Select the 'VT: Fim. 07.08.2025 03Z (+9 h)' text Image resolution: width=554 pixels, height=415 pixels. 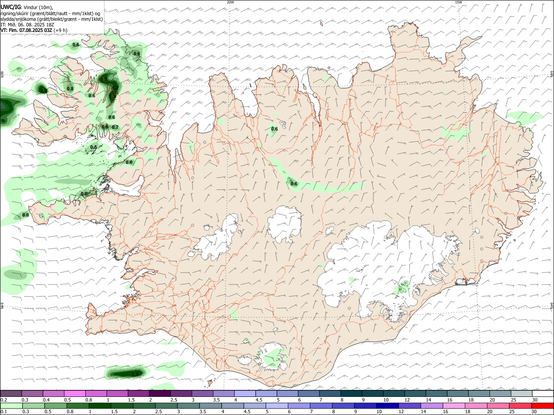click(34, 30)
